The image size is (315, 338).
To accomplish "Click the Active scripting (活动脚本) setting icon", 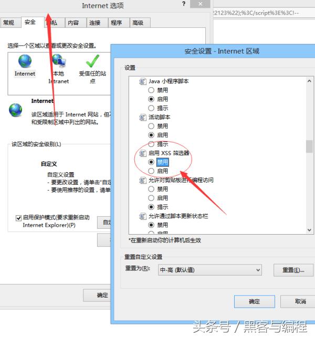I will point(142,118).
